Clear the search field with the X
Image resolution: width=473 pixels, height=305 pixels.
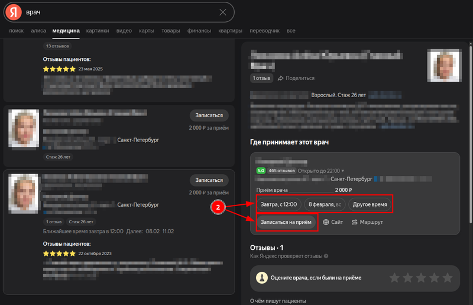(223, 12)
